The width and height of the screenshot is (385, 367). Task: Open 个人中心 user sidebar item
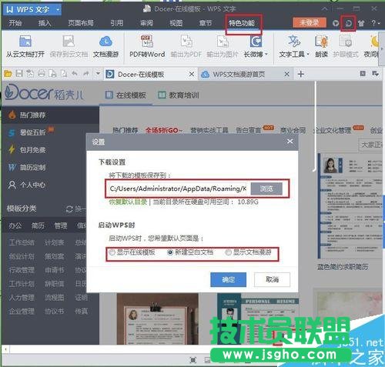27,185
